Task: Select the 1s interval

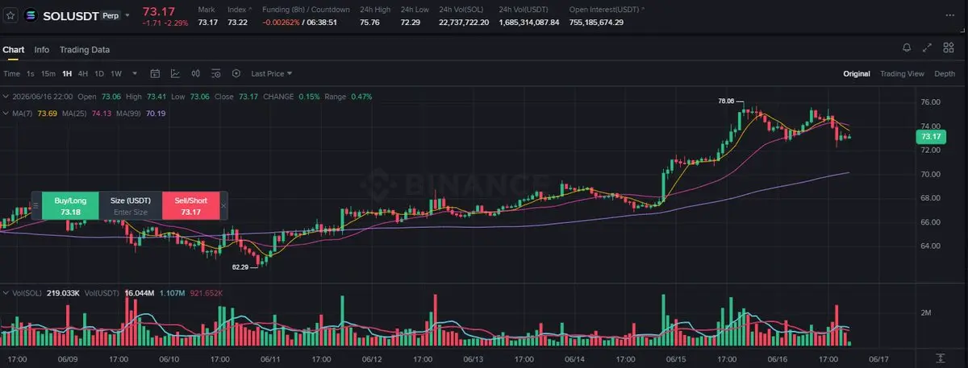Action: [31, 73]
